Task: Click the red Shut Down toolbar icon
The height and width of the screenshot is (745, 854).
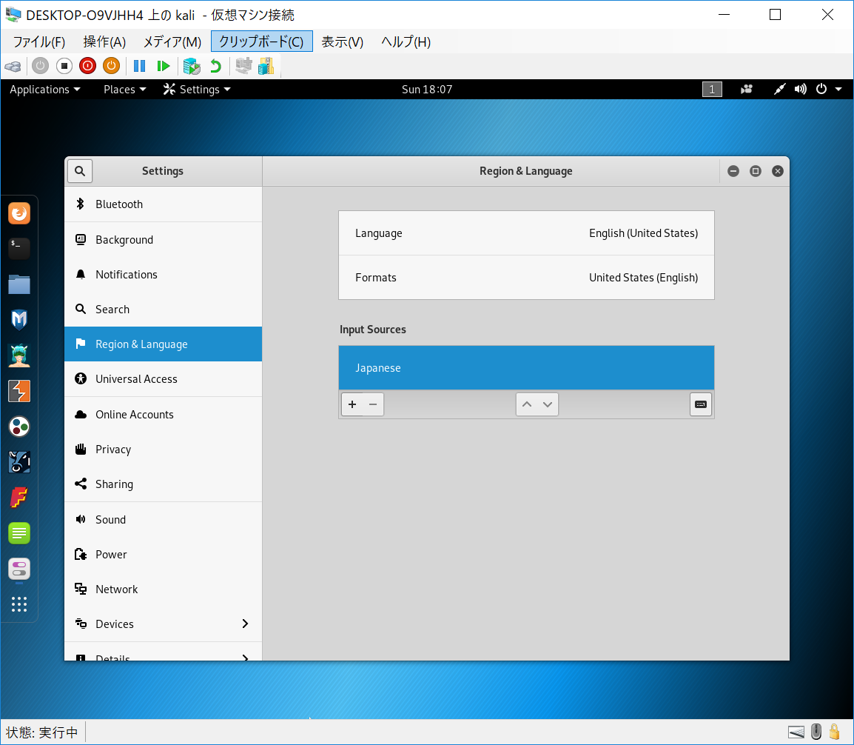Action: [x=87, y=66]
